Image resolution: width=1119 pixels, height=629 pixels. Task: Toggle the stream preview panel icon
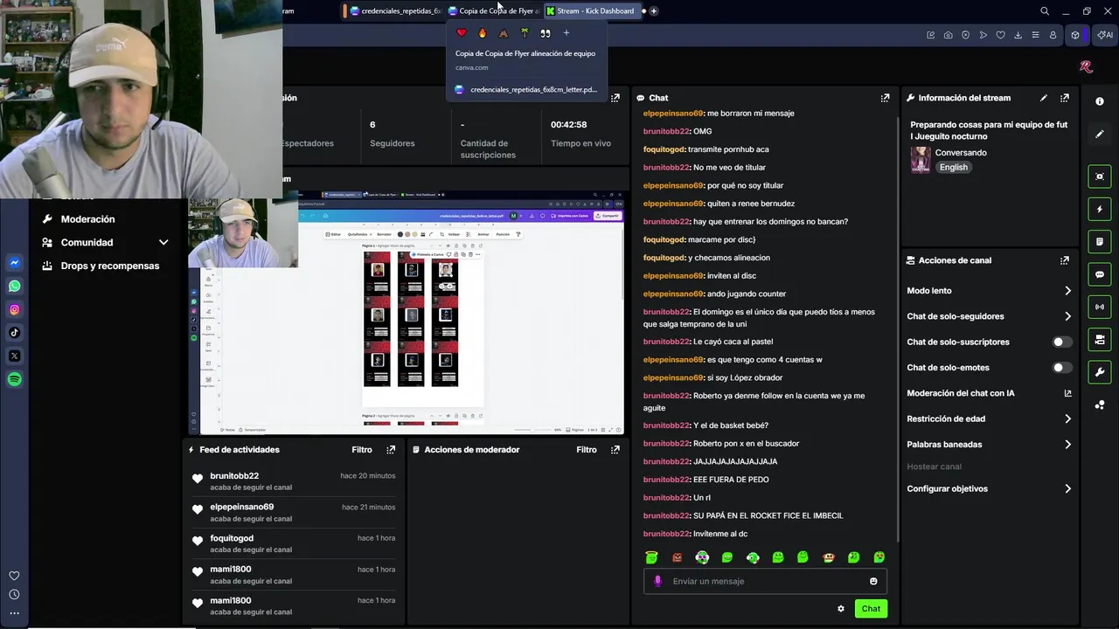point(1100,176)
